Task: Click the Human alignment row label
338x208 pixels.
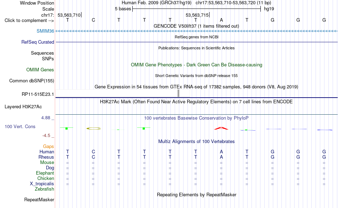Action: 47,152
